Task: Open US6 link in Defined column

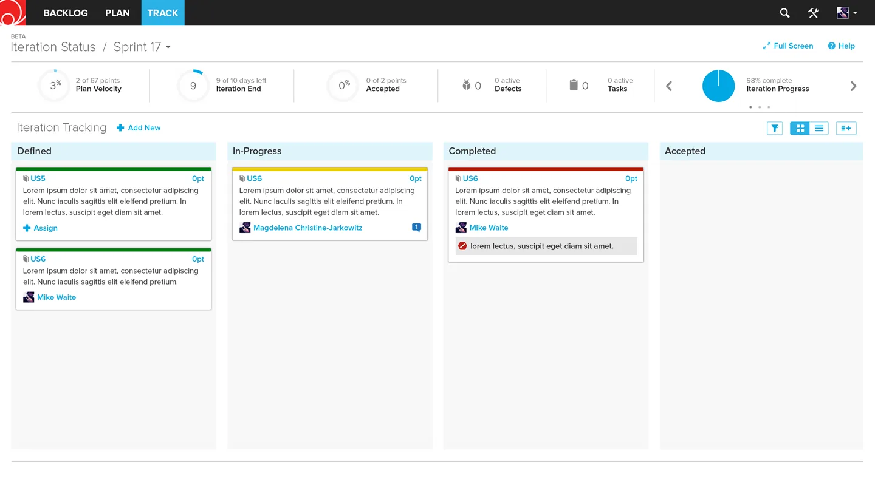Action: click(38, 259)
